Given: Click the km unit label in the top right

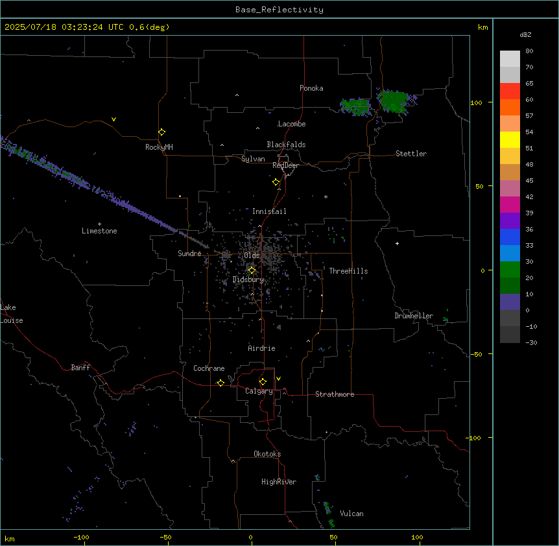Looking at the screenshot, I should click(482, 27).
